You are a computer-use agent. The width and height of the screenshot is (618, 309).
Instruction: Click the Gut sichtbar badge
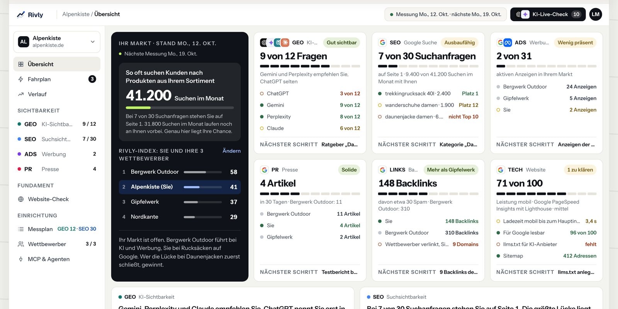point(341,42)
